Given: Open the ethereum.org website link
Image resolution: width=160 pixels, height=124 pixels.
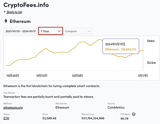Looking at the screenshot, I should [13, 108].
